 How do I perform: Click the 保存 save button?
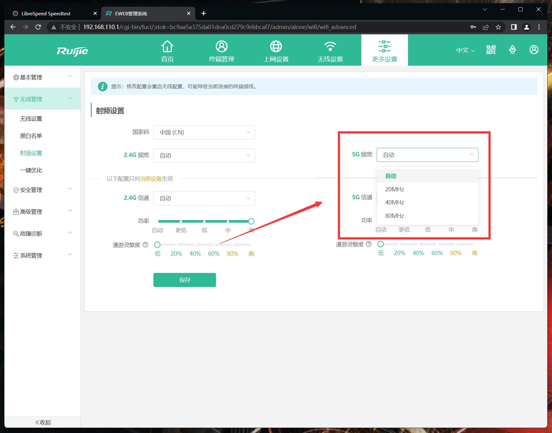tap(184, 280)
